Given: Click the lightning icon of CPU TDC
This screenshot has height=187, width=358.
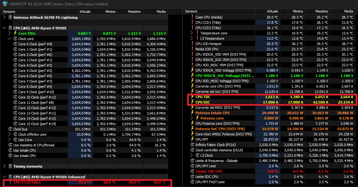Looking at the screenshot, I should click(192, 97).
